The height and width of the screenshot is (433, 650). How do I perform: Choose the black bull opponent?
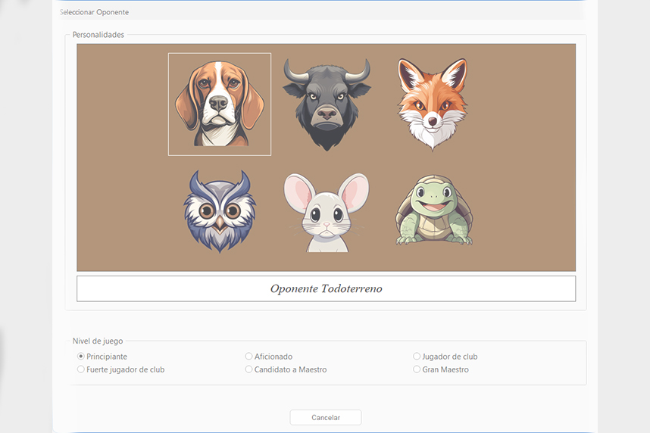[327, 104]
